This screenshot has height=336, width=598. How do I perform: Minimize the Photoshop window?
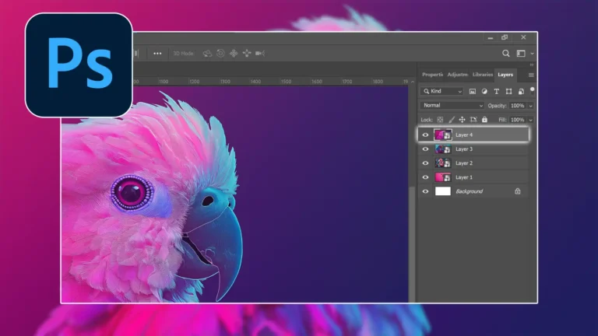tap(490, 37)
